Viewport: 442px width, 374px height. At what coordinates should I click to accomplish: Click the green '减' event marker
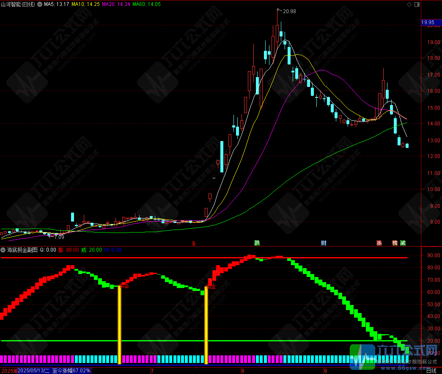[x=403, y=243]
